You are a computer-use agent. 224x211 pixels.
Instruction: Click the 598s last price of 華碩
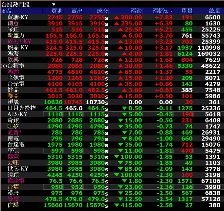(x=101, y=151)
